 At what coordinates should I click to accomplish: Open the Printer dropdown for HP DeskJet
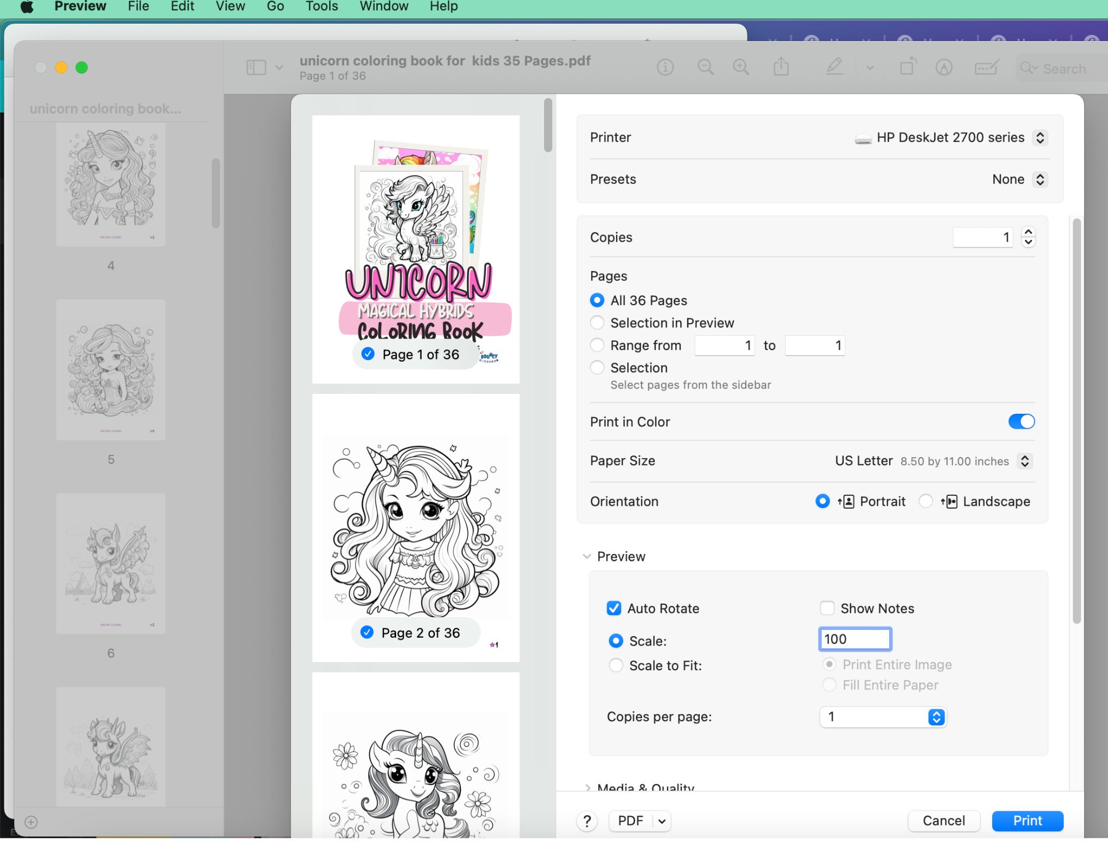(x=1040, y=137)
